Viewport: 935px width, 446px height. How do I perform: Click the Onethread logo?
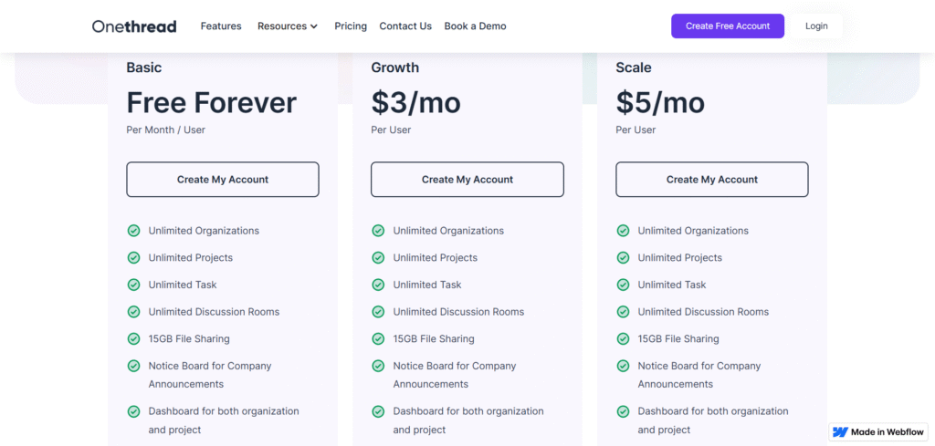pos(134,26)
